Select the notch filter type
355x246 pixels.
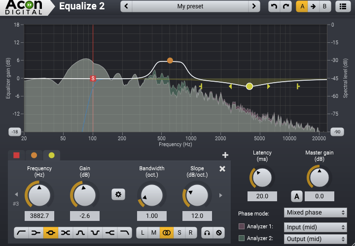(x=95, y=233)
